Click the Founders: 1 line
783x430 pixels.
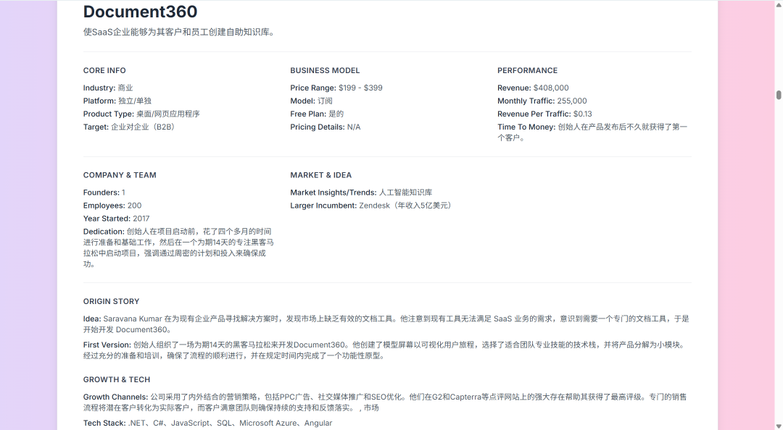pyautogui.click(x=104, y=193)
